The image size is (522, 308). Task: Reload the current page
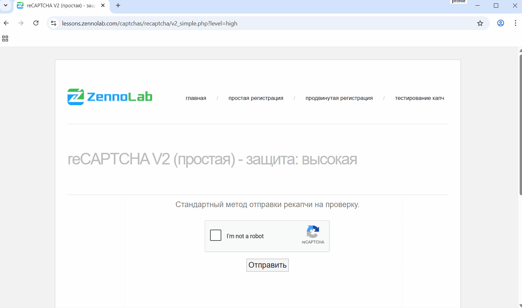point(36,23)
